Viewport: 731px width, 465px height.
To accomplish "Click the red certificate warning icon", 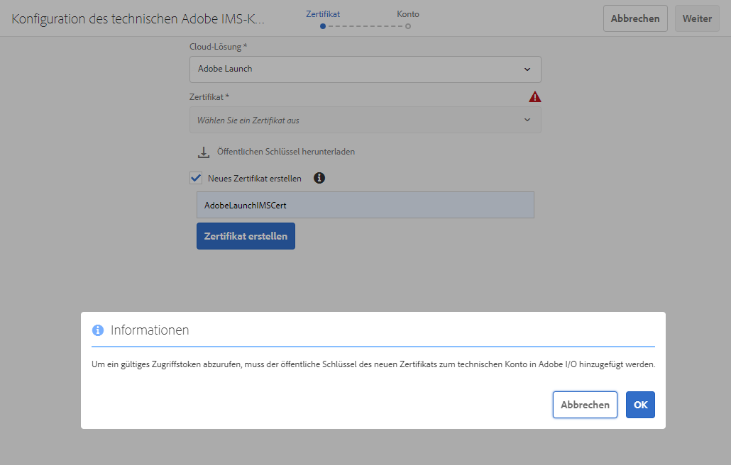I will tap(534, 97).
